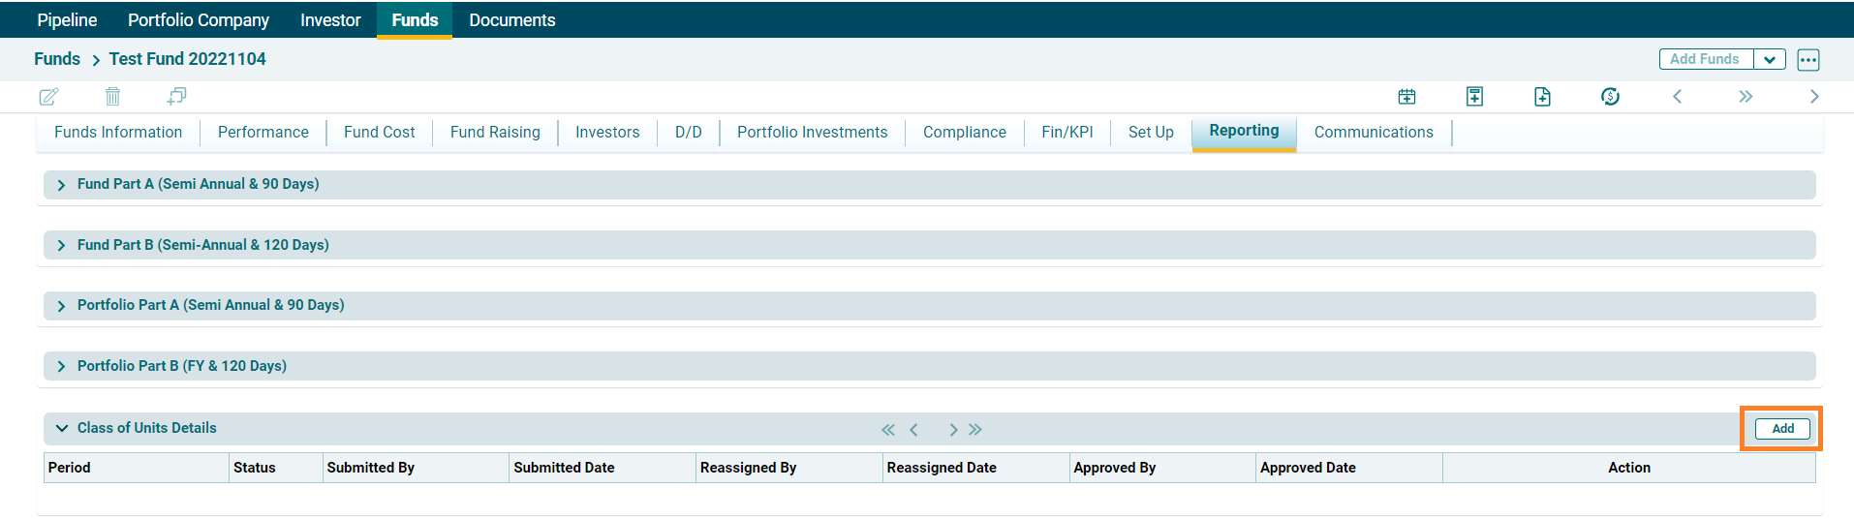Screen dimensions: 1854x519
Task: Click the calendar add icon
Action: [x=1406, y=97]
